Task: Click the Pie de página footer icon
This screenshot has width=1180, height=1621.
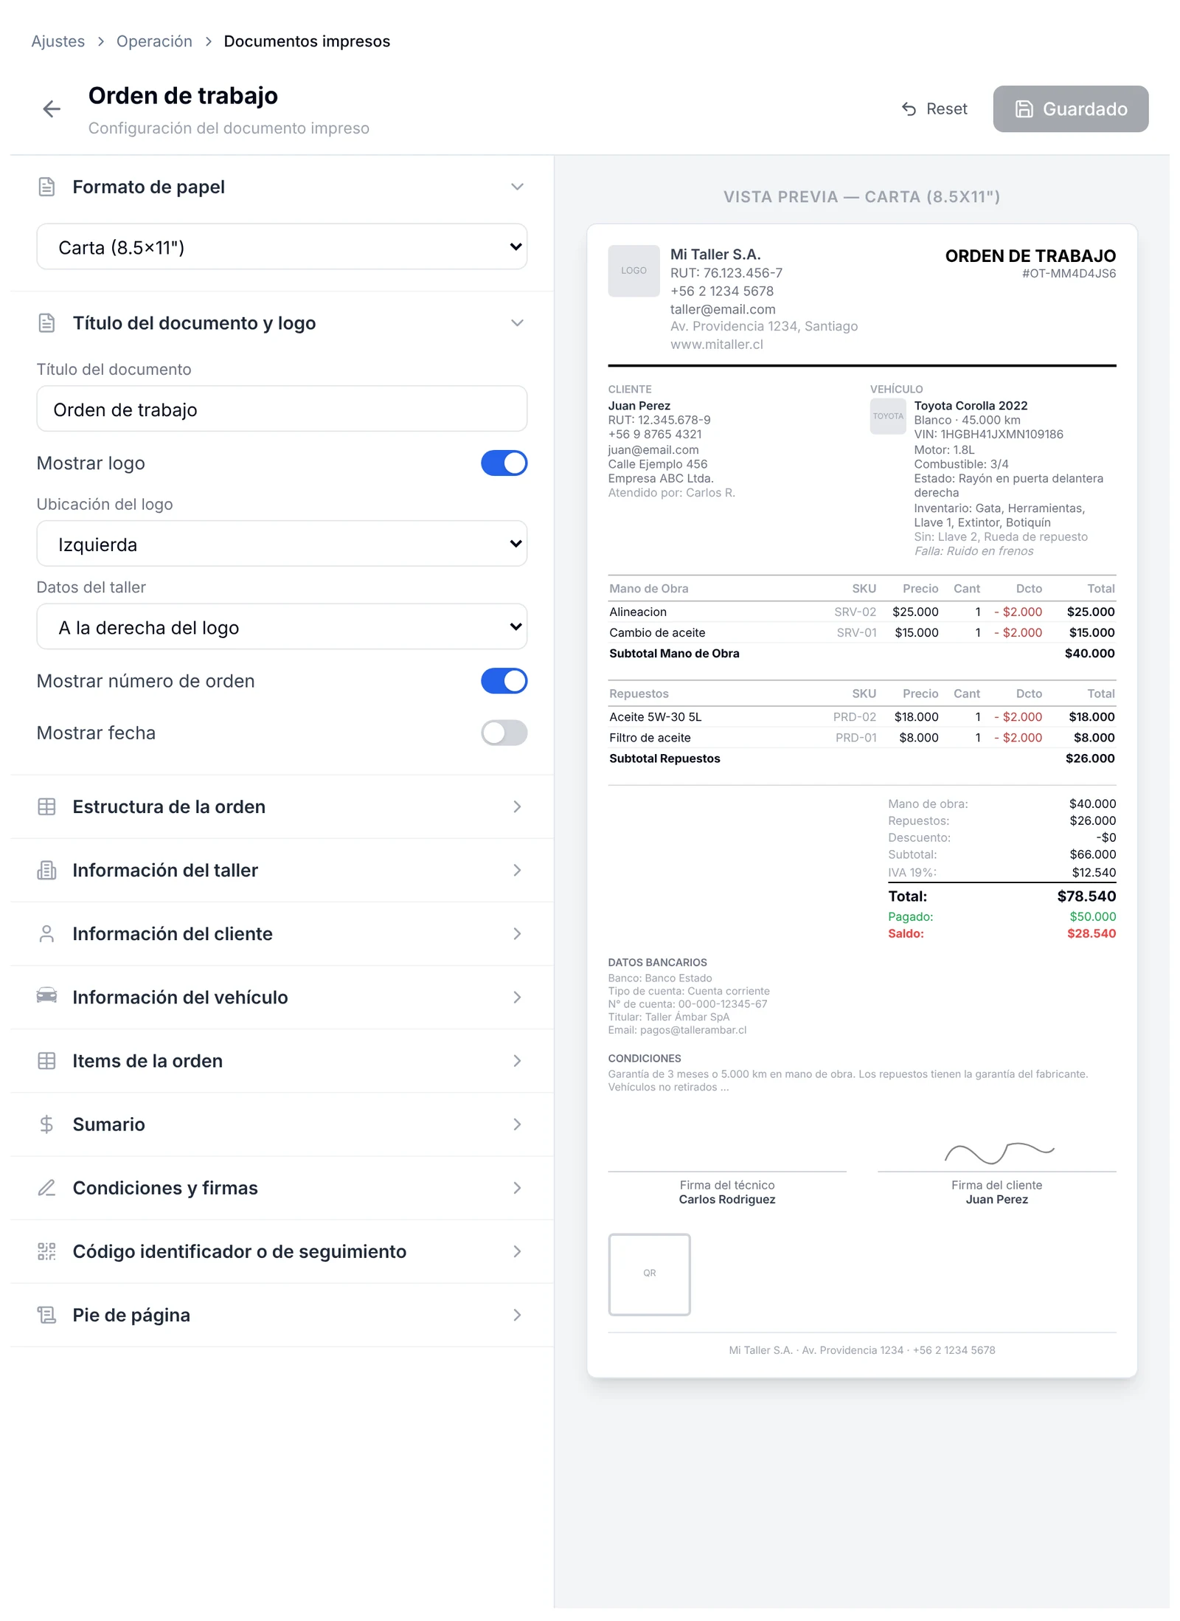Action: tap(46, 1314)
